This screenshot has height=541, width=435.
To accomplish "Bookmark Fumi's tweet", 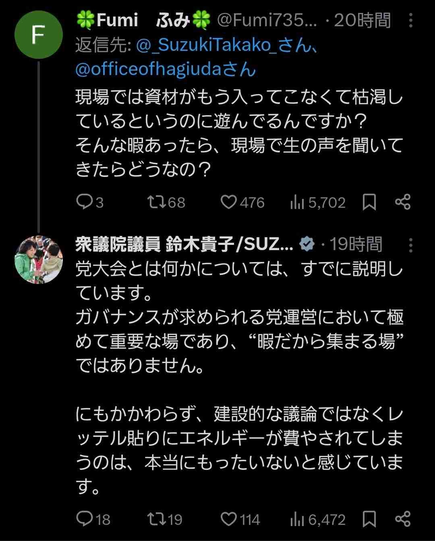I will [369, 202].
